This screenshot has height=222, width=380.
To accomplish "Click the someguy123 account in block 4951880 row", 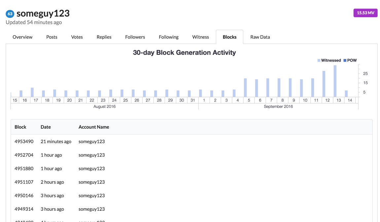I will pyautogui.click(x=91, y=169).
